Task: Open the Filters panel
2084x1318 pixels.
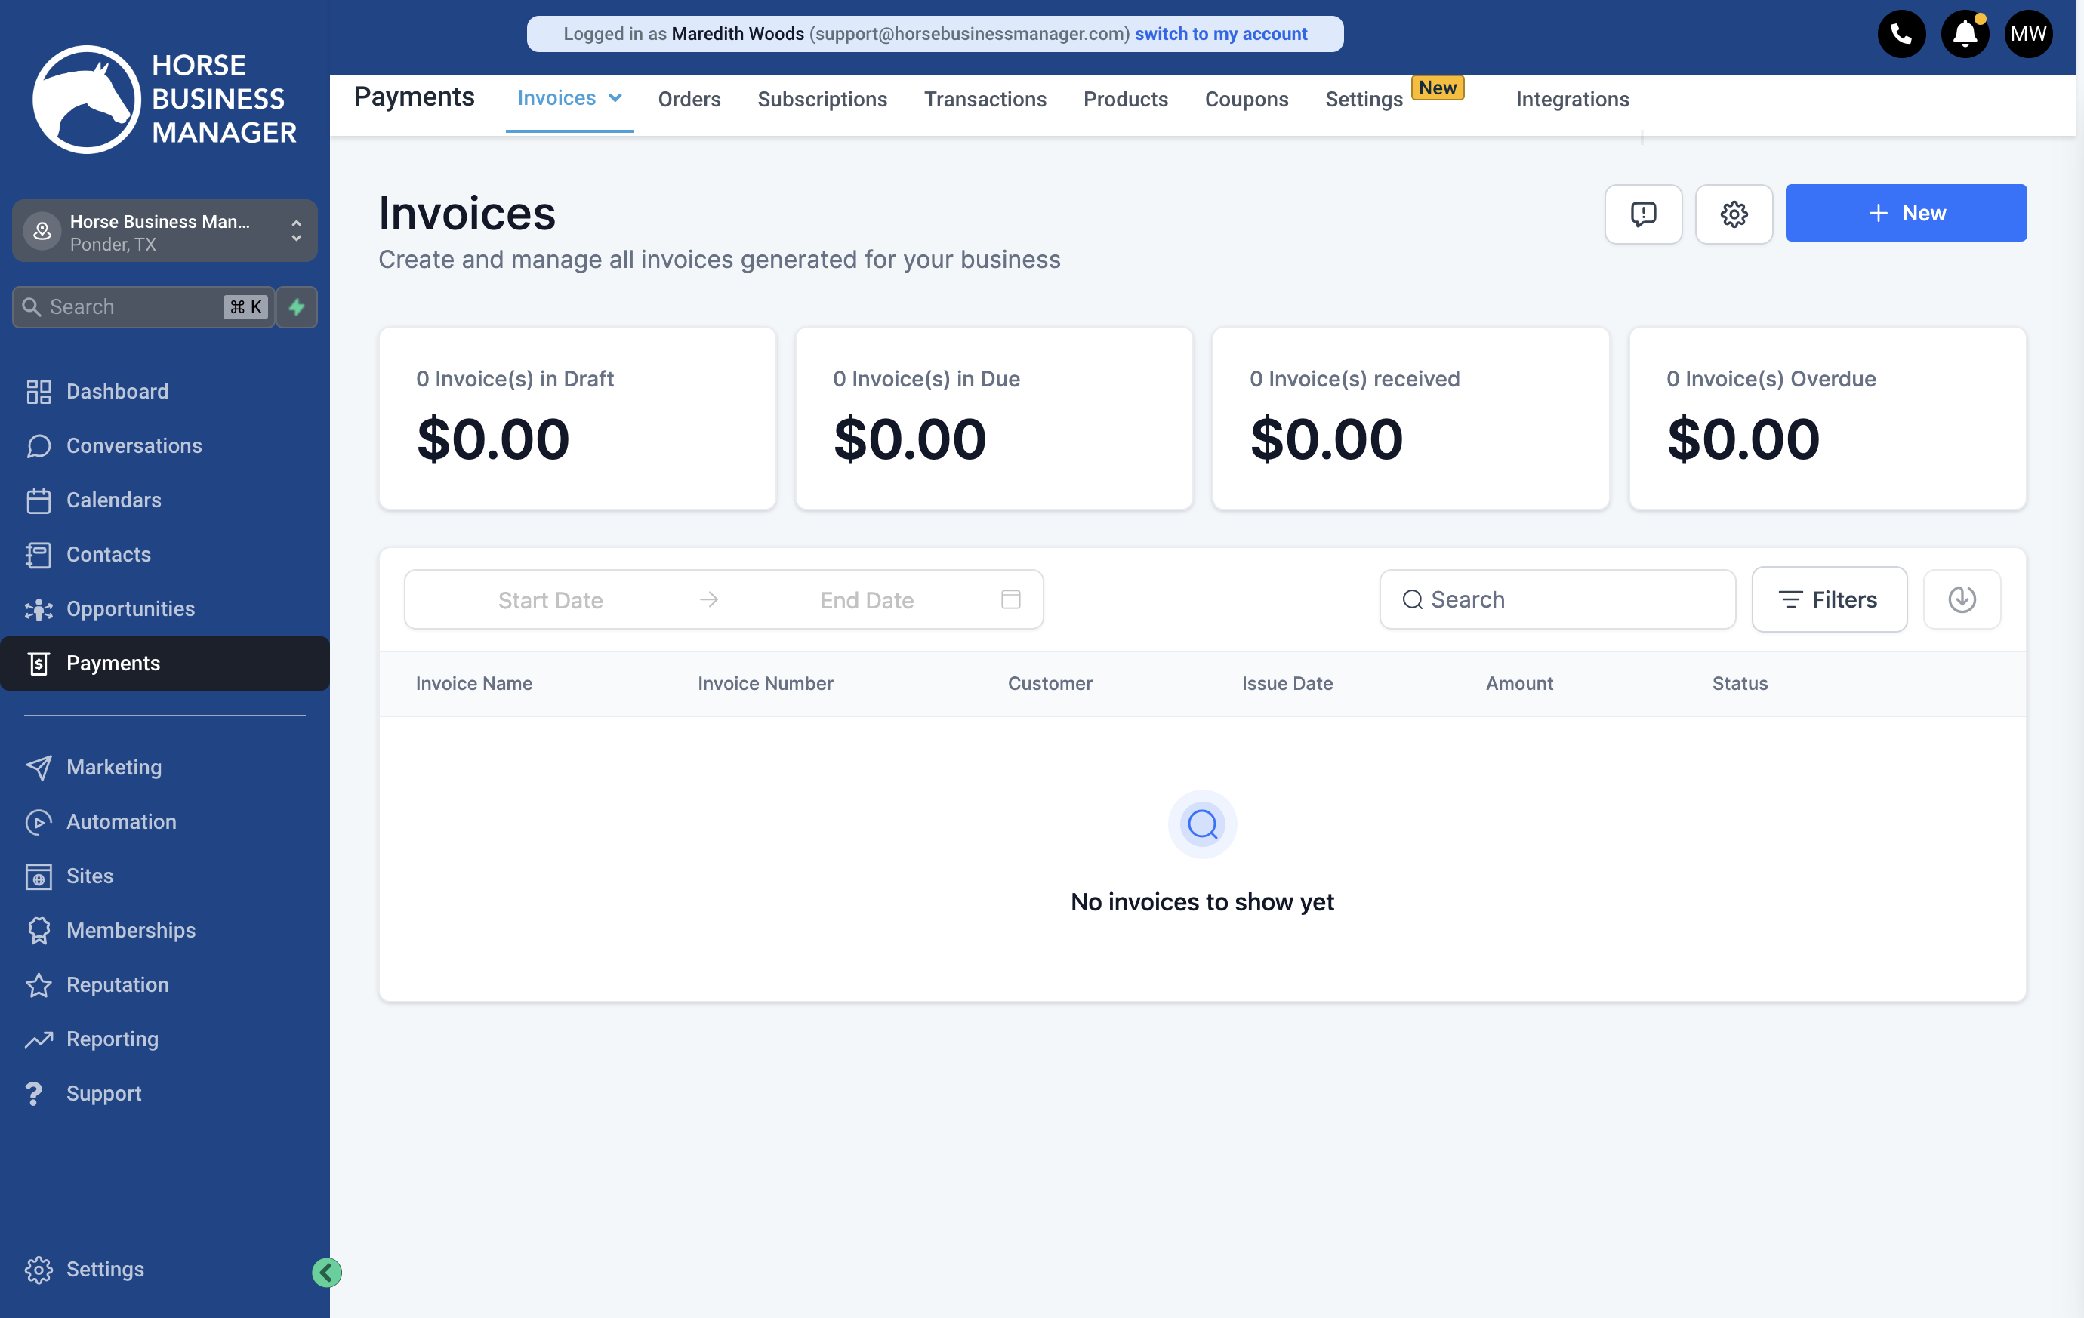Action: click(x=1829, y=599)
